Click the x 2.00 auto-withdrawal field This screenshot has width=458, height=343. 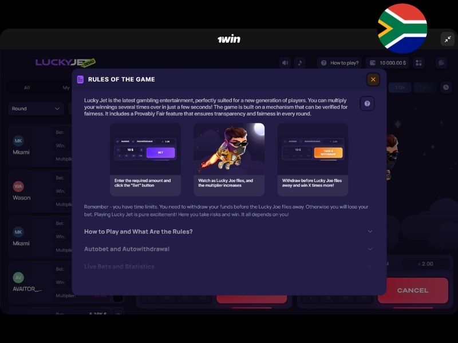[x=425, y=264]
